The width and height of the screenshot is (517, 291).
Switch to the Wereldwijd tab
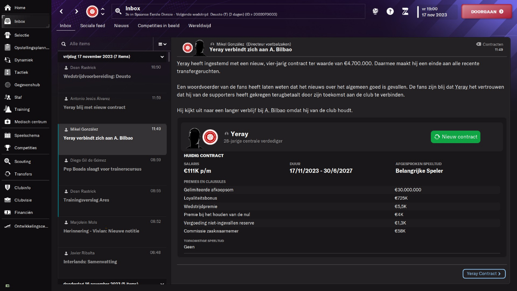[x=199, y=25]
